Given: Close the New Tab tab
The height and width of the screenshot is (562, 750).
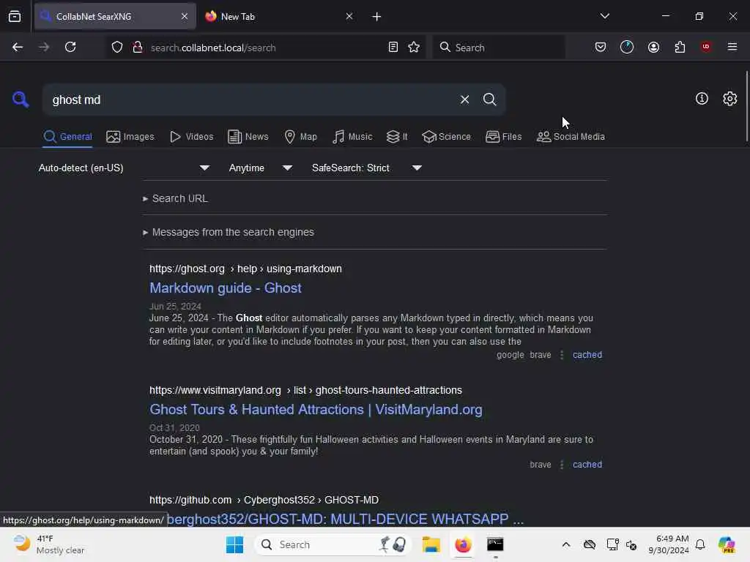Looking at the screenshot, I should [x=349, y=16].
